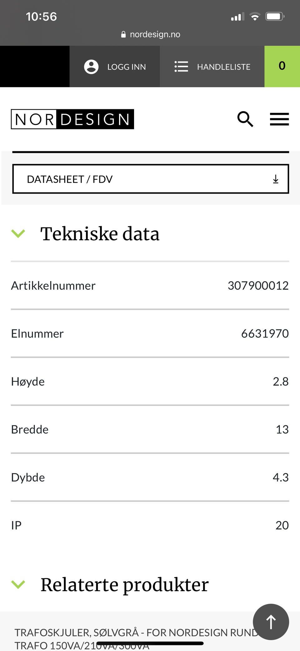Viewport: 300px width, 651px height.
Task: Collapse the Relaterte produkter section
Action: click(18, 584)
